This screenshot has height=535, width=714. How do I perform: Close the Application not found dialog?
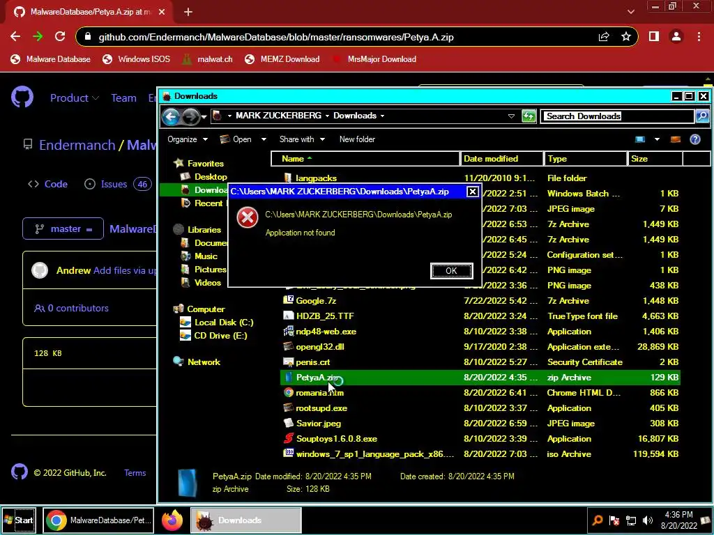coord(473,192)
